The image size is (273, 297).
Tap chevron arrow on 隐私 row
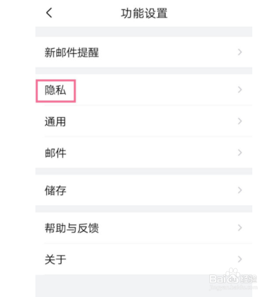(x=240, y=89)
